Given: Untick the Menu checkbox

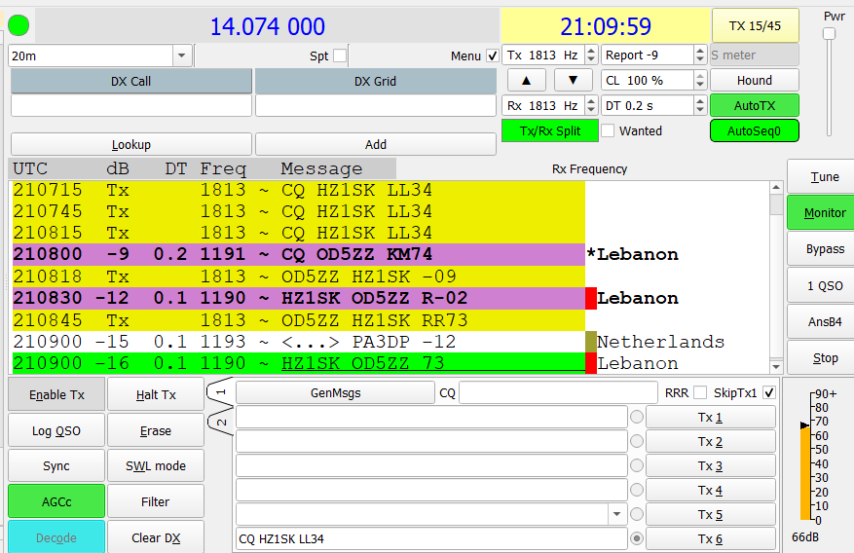Looking at the screenshot, I should point(493,55).
